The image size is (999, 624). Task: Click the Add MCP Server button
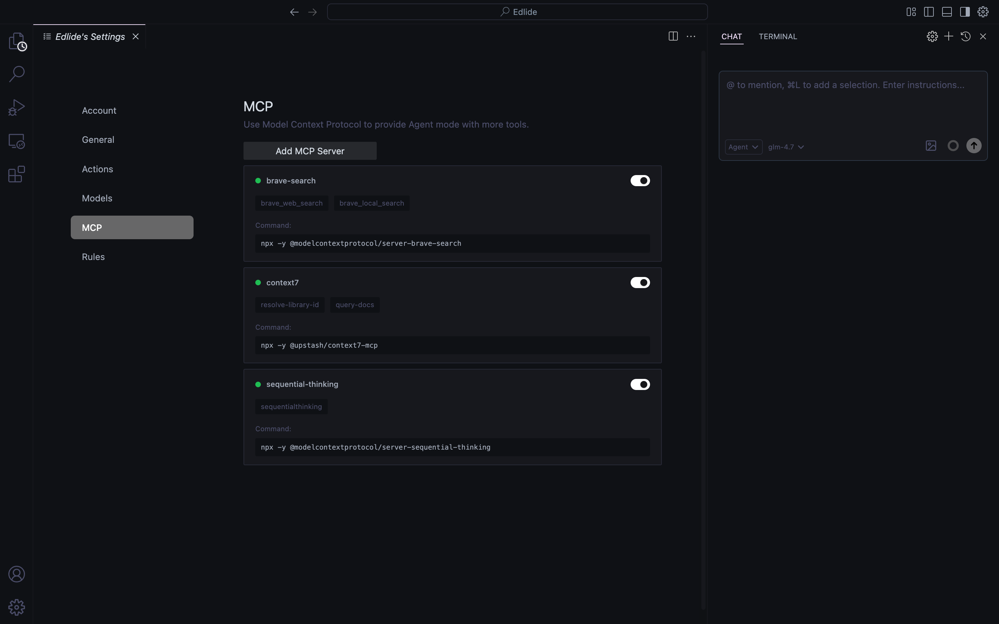(310, 151)
